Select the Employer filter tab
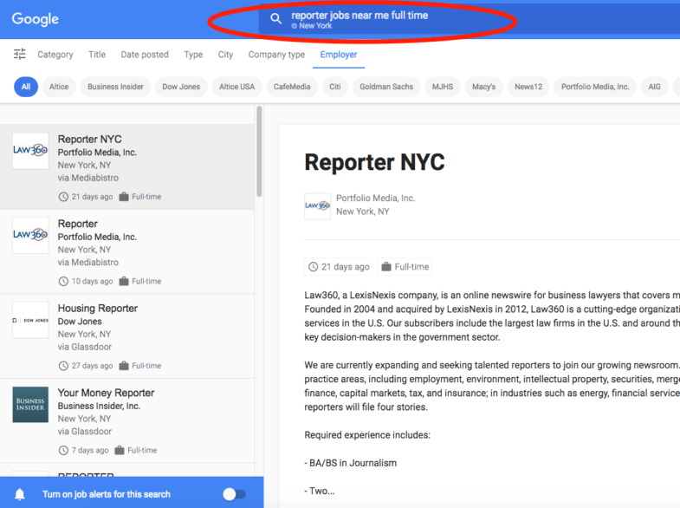The height and width of the screenshot is (508, 680). click(x=338, y=55)
